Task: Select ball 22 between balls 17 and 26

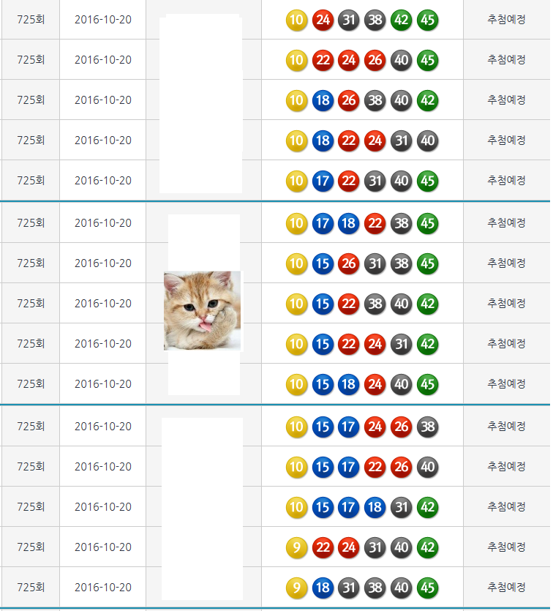Action: (x=375, y=467)
